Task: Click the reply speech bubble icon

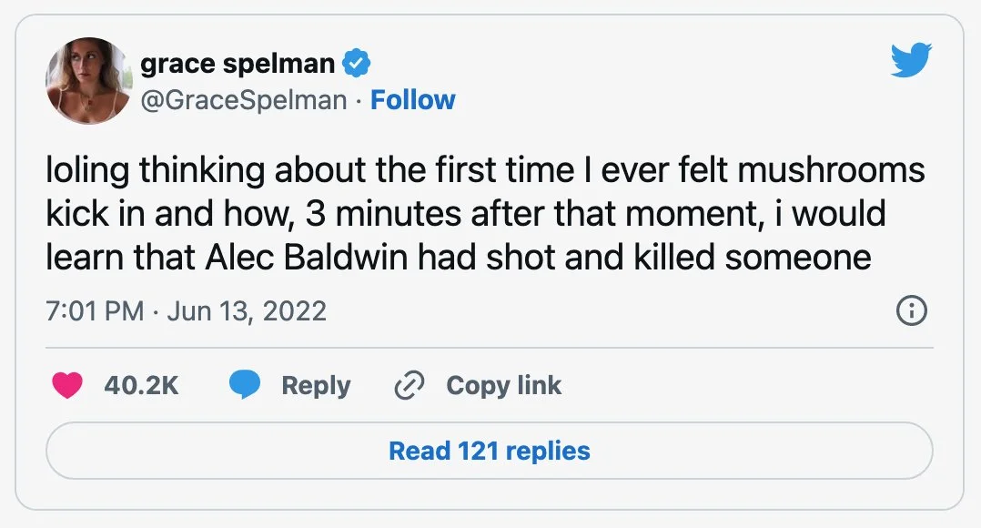Action: pyautogui.click(x=244, y=385)
